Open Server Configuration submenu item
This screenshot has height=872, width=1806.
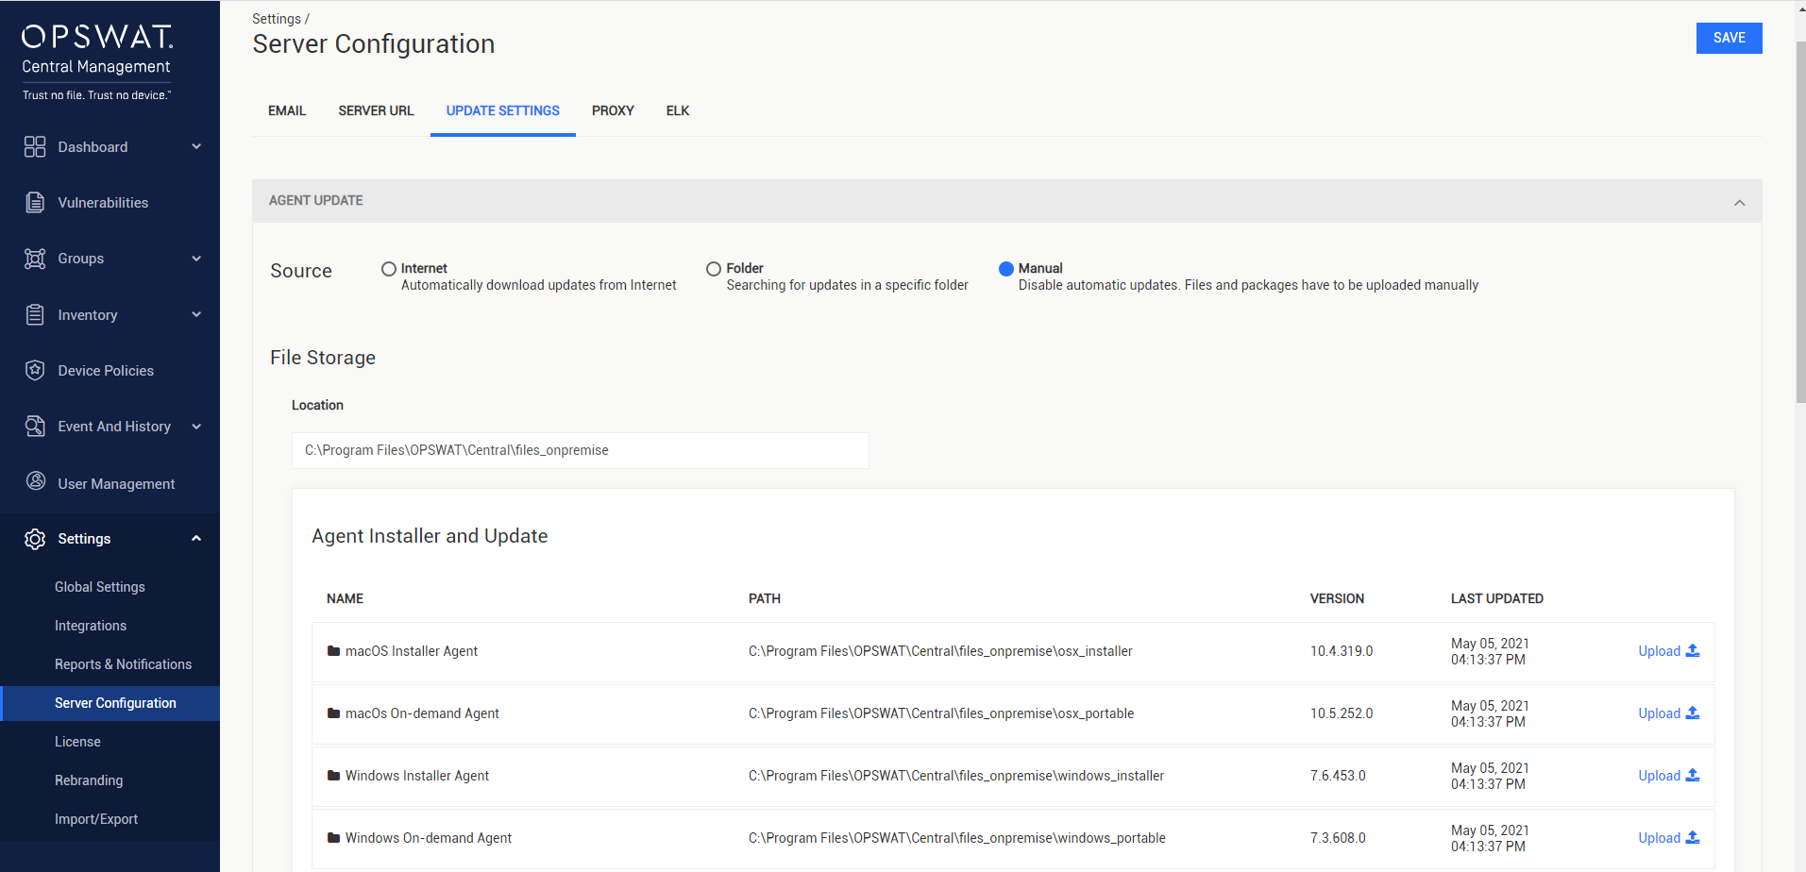[110, 703]
